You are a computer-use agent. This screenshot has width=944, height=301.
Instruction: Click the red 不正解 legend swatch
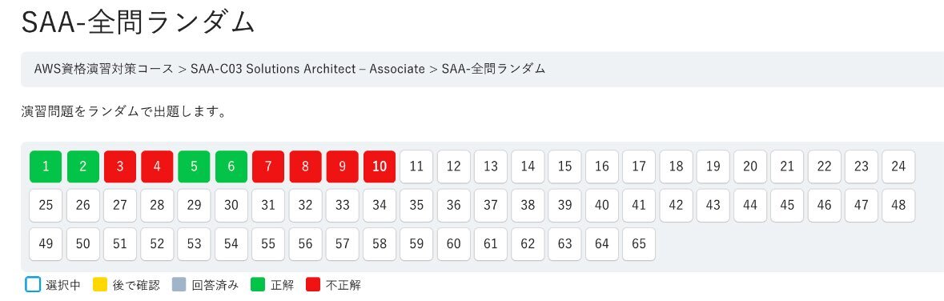[x=313, y=285]
